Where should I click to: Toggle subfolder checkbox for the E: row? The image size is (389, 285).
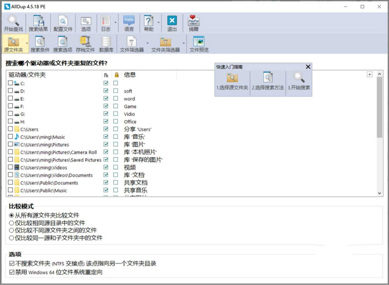[106, 99]
